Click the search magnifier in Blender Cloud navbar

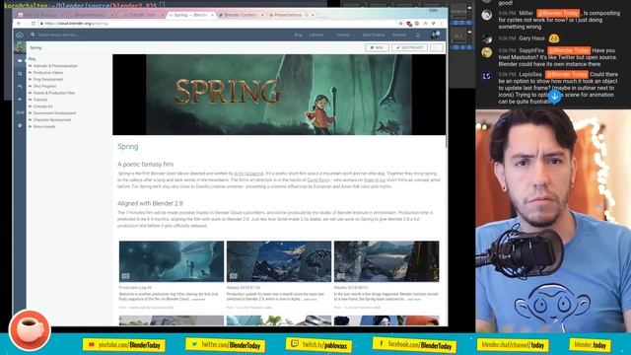tap(33, 35)
